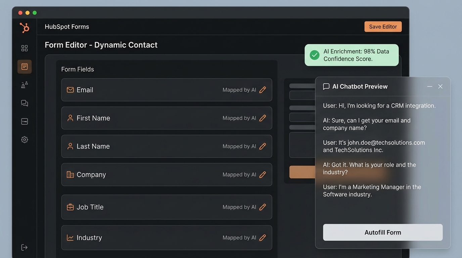Open the Conversations chat icon
This screenshot has height=258, width=462.
click(24, 103)
